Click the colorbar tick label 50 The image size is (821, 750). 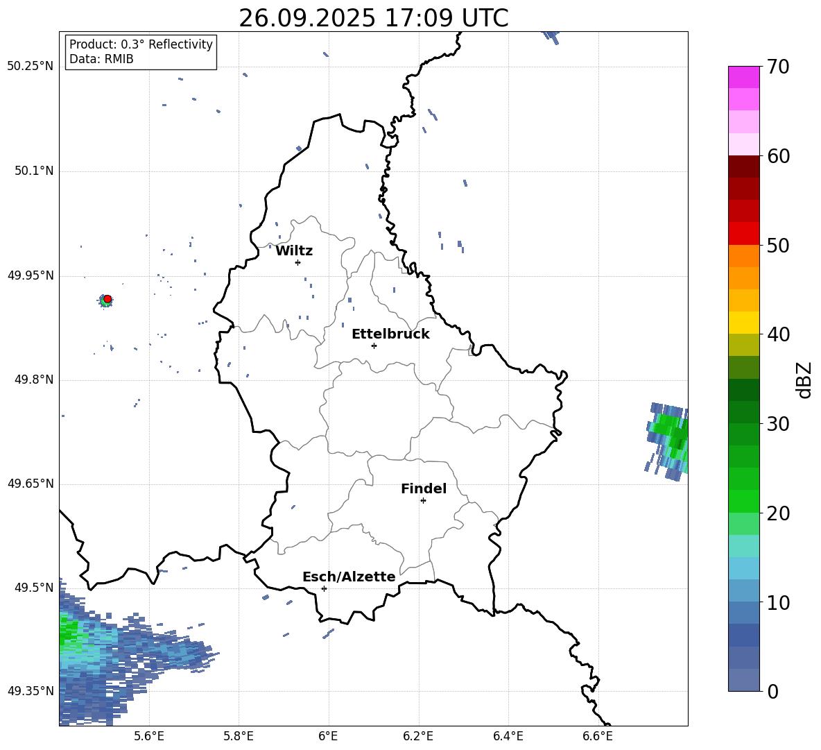coord(779,245)
